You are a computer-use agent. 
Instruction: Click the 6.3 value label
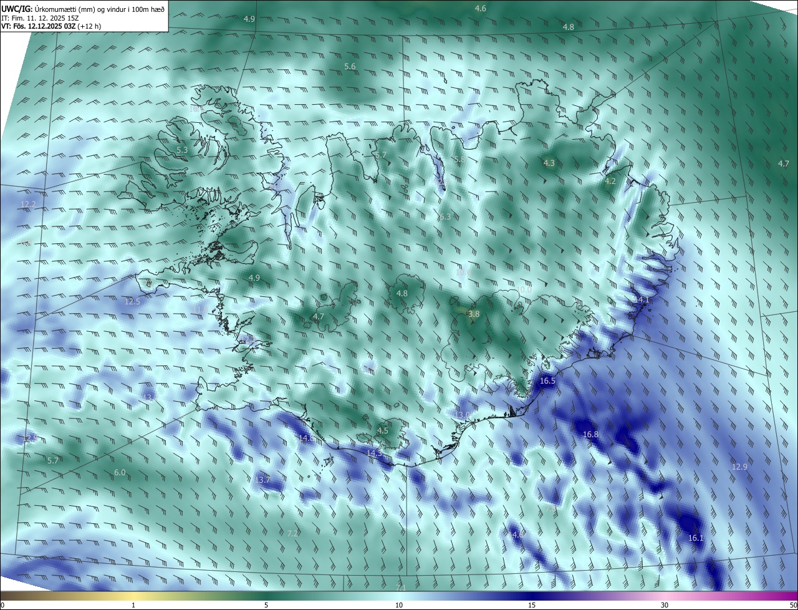(444, 217)
